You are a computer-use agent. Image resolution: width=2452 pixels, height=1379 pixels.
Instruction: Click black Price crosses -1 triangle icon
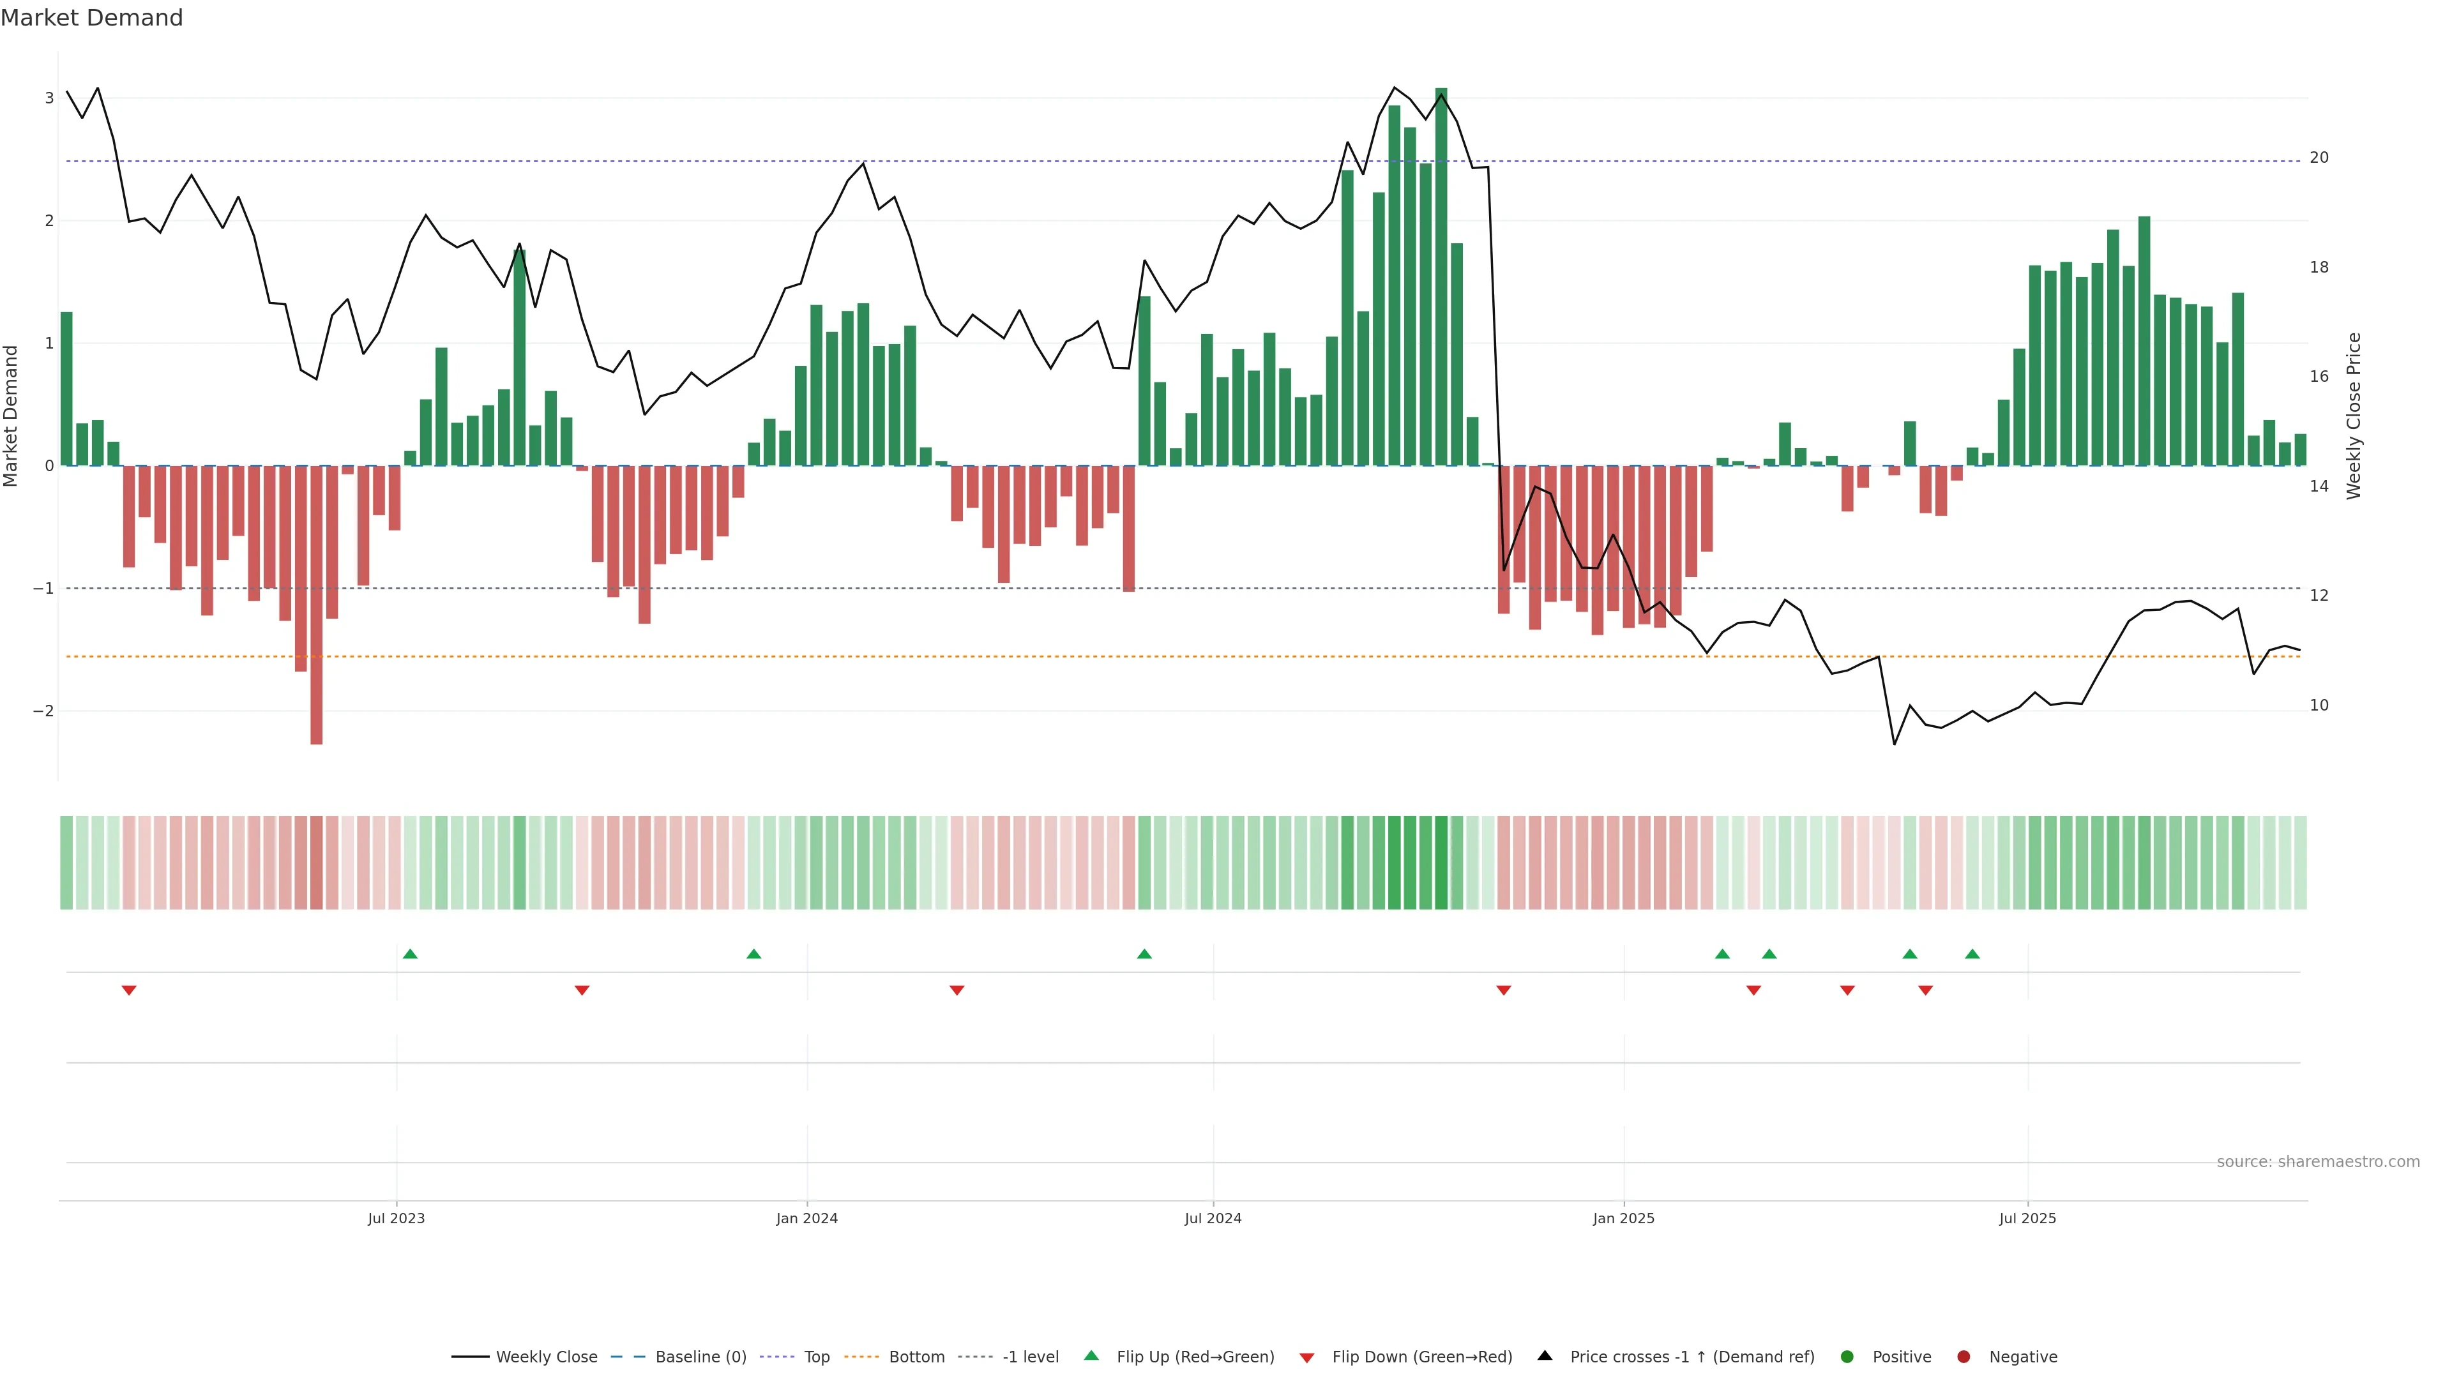point(1545,1355)
